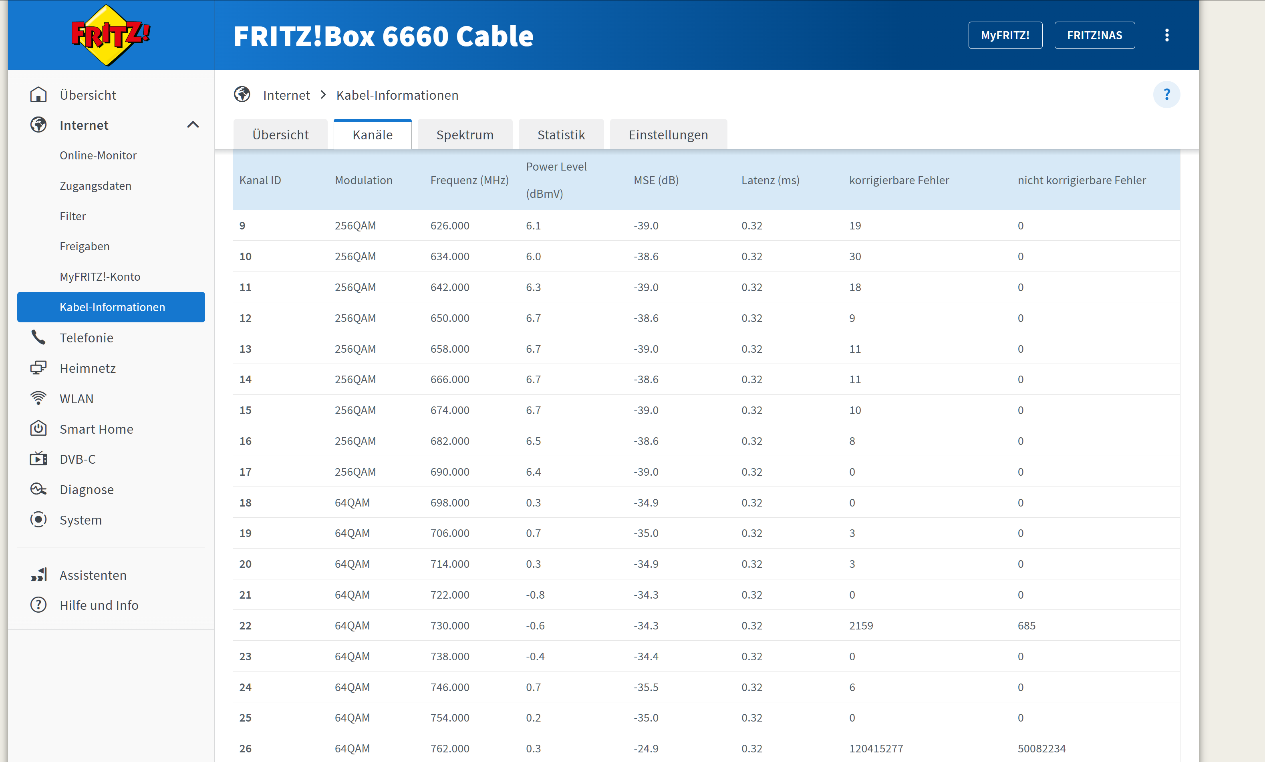This screenshot has width=1265, height=762.
Task: Click the Latenz (ms) column header
Action: point(770,180)
